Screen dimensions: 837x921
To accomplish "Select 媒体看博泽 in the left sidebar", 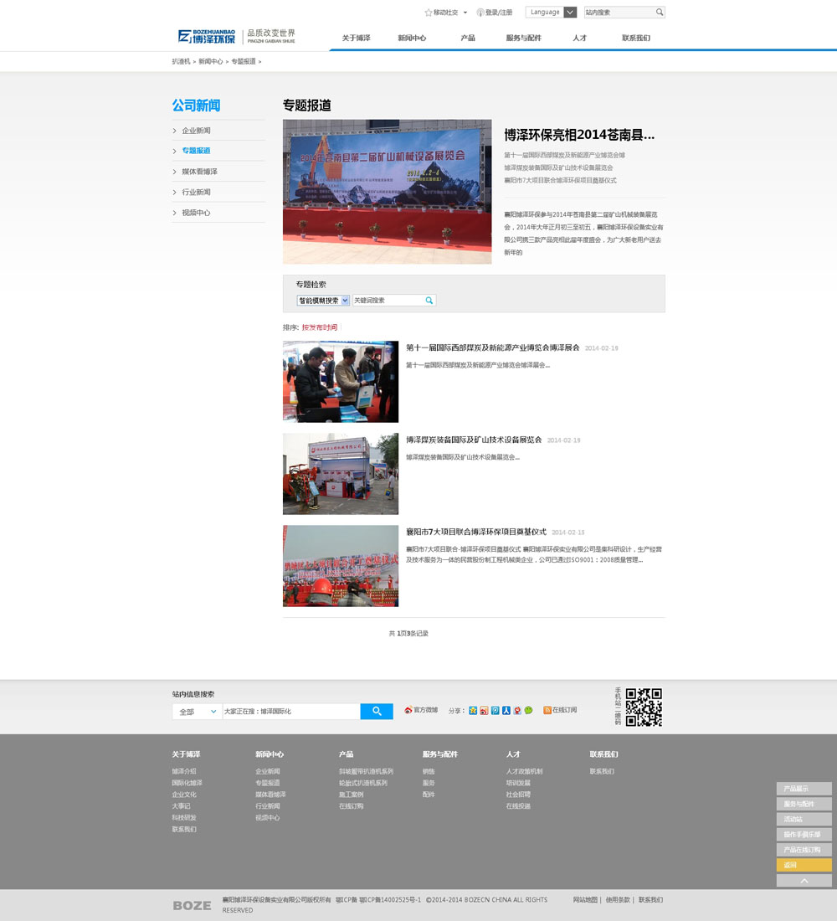I will [199, 172].
